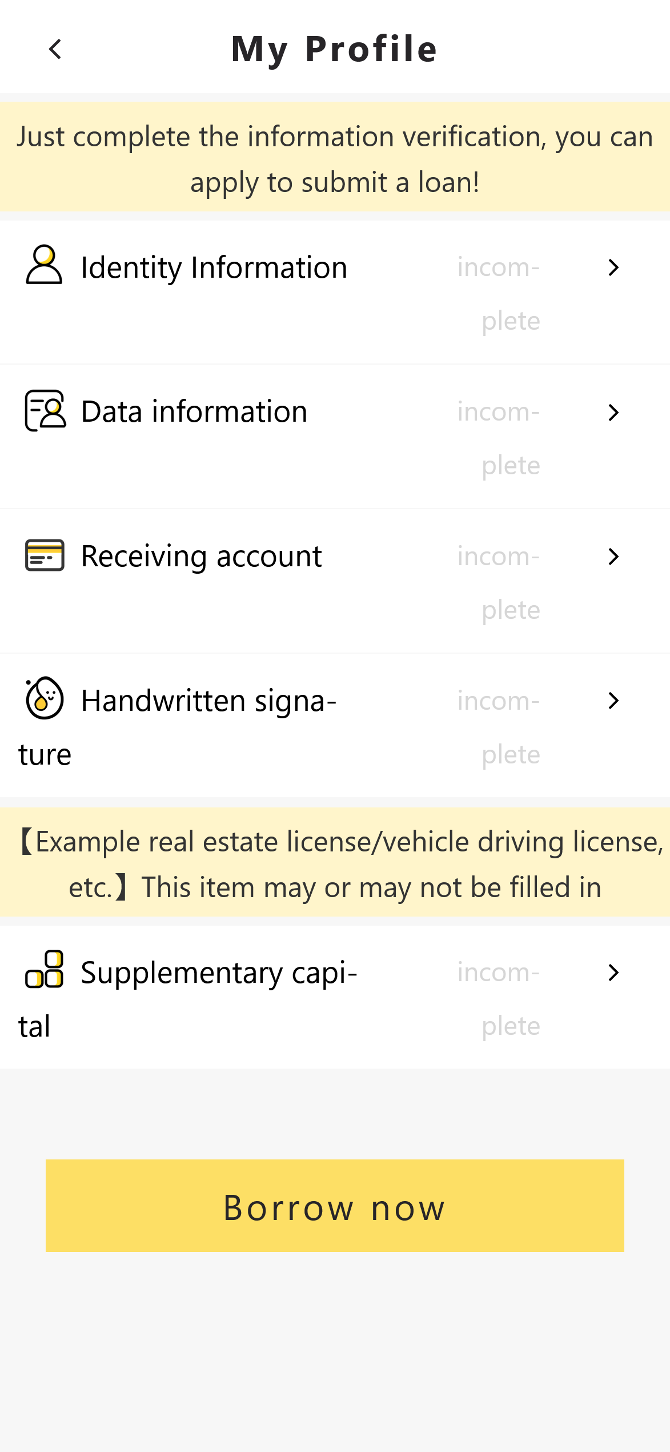
Task: Tap the Identity Information person icon
Action: (x=44, y=265)
